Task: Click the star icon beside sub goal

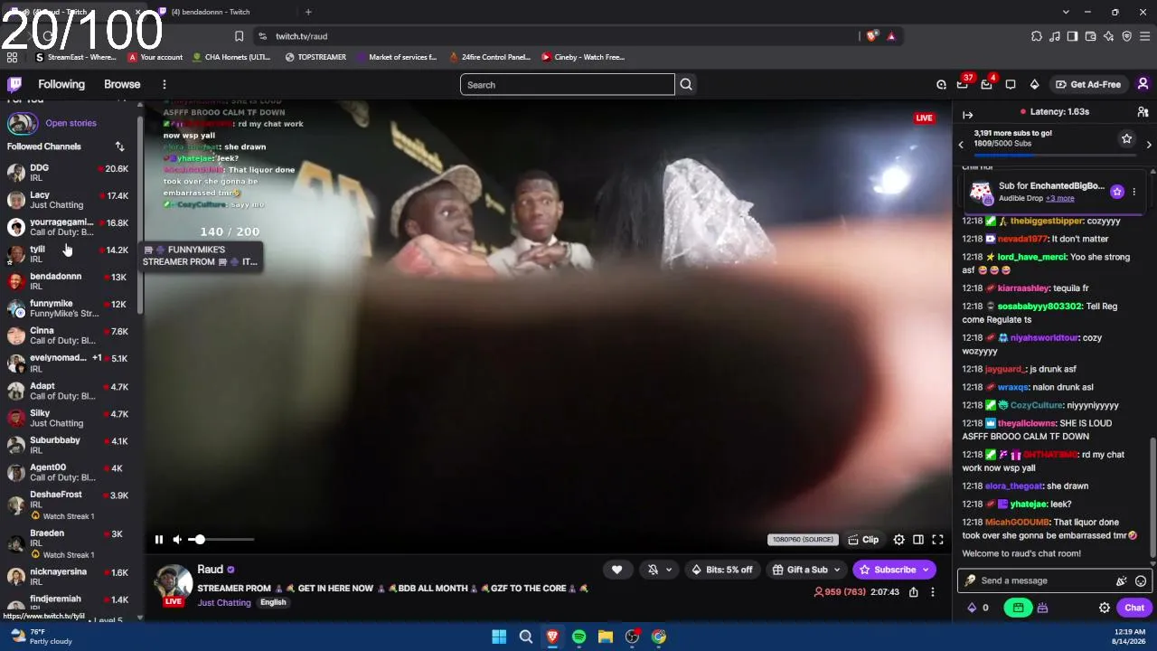Action: [1126, 139]
